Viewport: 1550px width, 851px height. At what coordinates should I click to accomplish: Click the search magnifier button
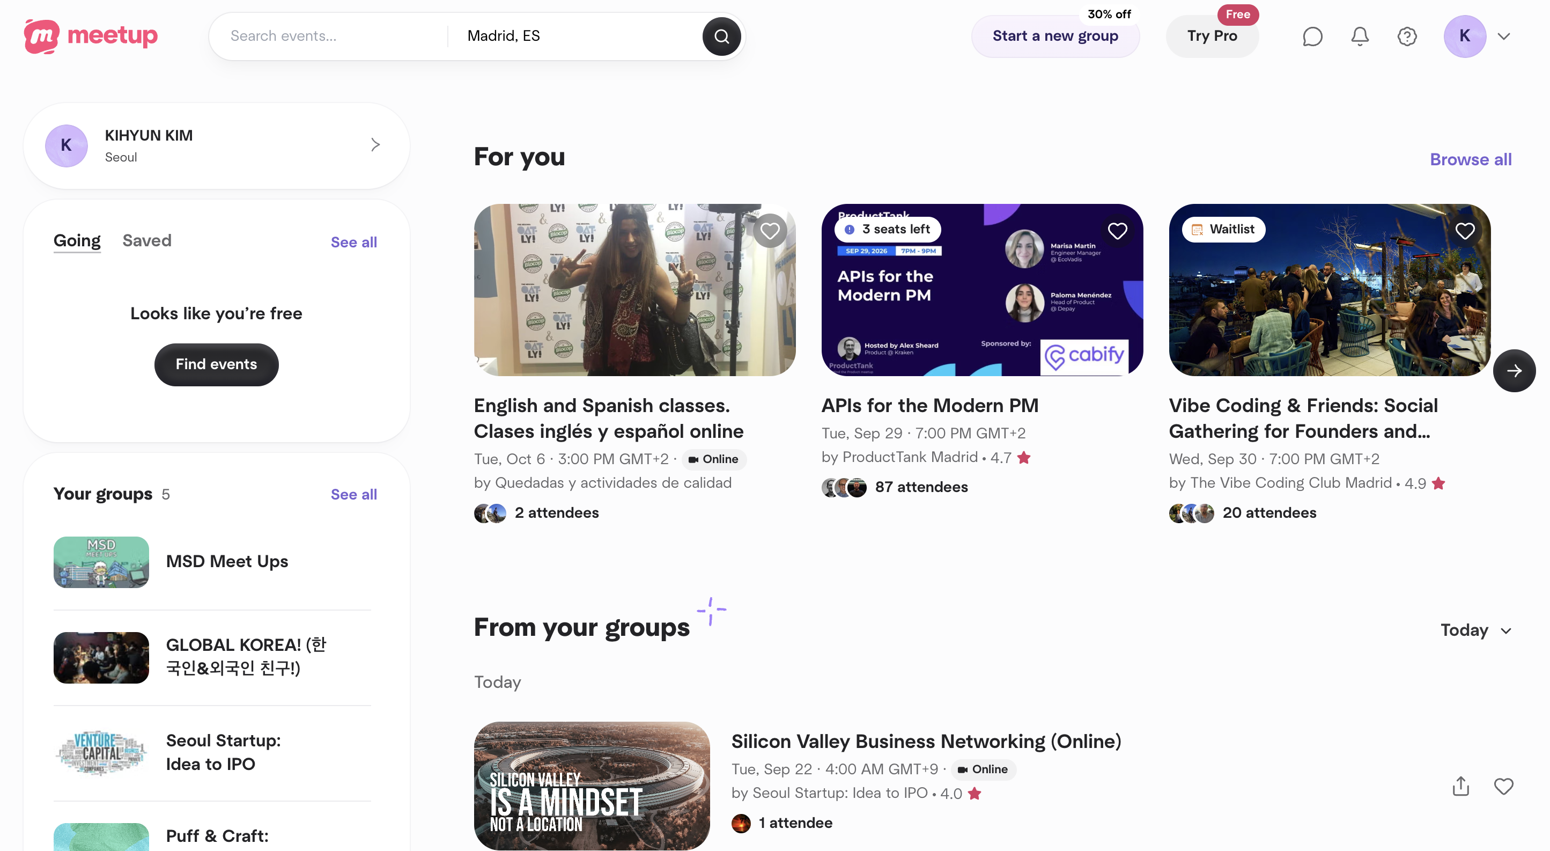721,36
